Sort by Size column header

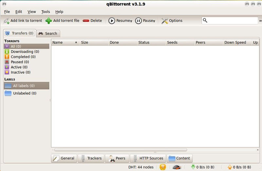[x=94, y=43]
